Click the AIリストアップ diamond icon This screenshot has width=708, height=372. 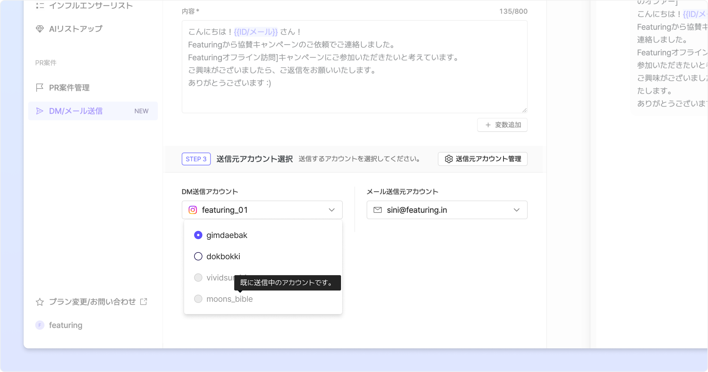(x=40, y=29)
